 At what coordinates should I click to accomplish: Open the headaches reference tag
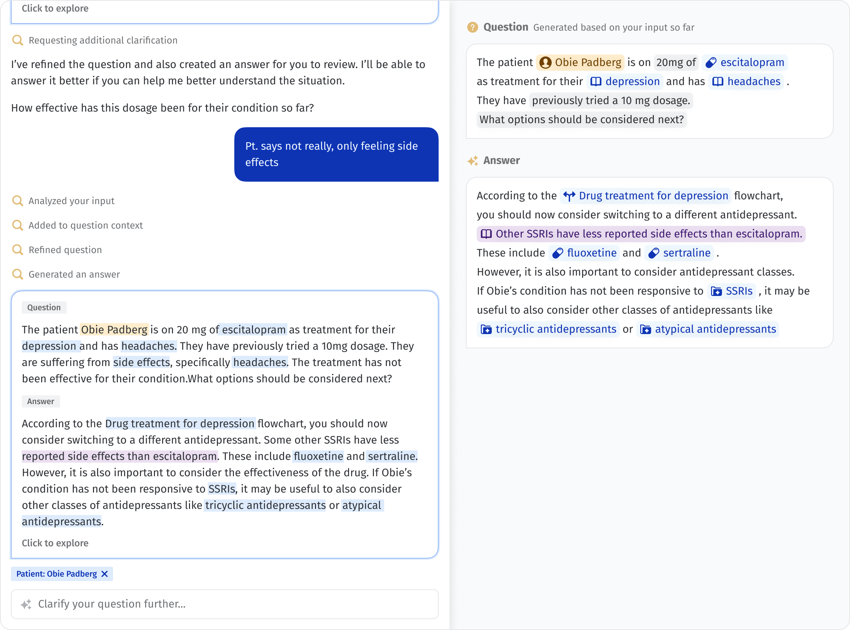746,82
